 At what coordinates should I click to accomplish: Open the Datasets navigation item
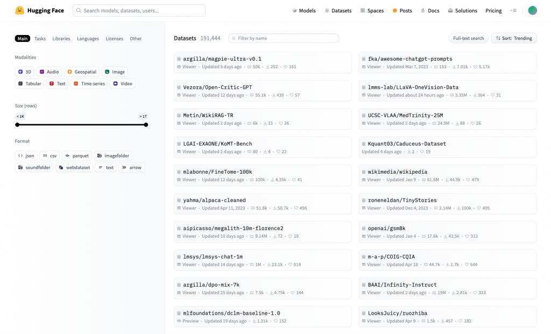coord(338,11)
